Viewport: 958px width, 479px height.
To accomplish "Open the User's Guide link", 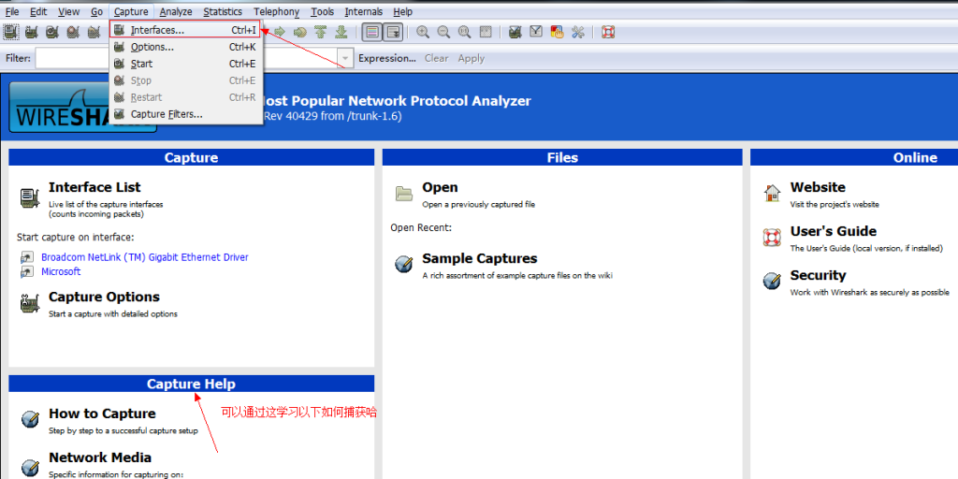I will pos(834,231).
